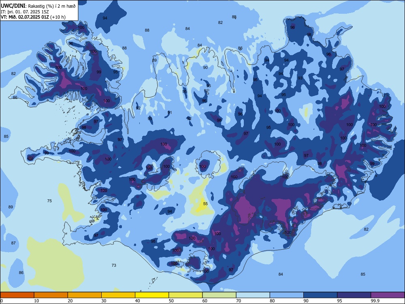Select the 90–95 dark blue legend swatch
Viewport: 405px width, 304px height.
click(x=320, y=295)
